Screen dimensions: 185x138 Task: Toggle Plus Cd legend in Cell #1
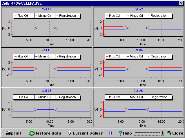[23, 16]
